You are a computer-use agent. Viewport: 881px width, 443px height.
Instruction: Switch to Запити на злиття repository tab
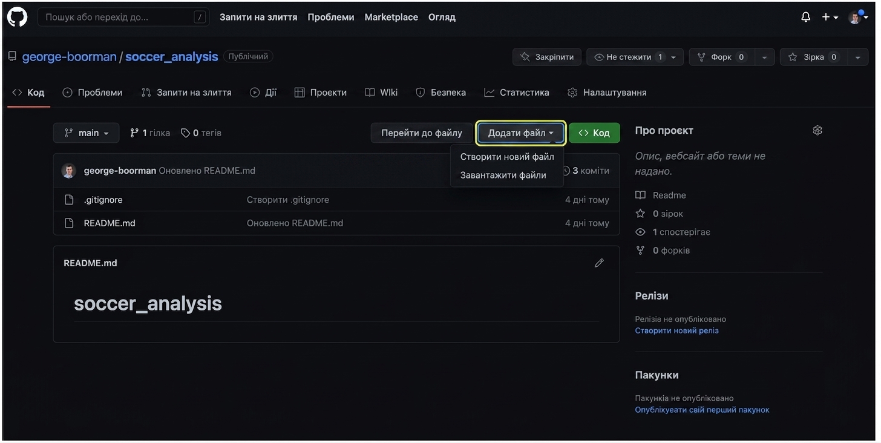coord(186,93)
